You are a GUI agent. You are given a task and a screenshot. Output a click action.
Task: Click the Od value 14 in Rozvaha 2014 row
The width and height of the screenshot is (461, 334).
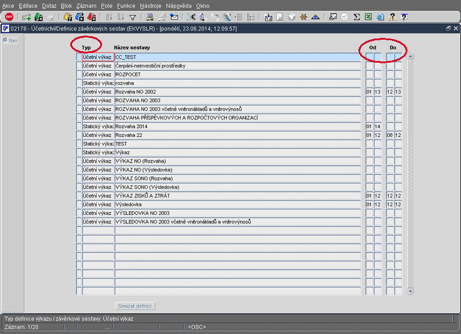(x=377, y=126)
